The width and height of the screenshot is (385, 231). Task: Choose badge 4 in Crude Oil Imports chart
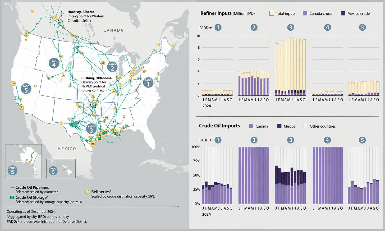tap(327, 140)
